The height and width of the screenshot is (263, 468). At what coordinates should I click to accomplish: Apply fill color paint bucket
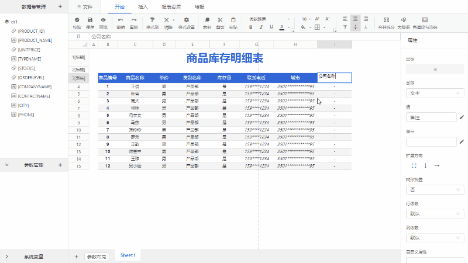(x=303, y=27)
